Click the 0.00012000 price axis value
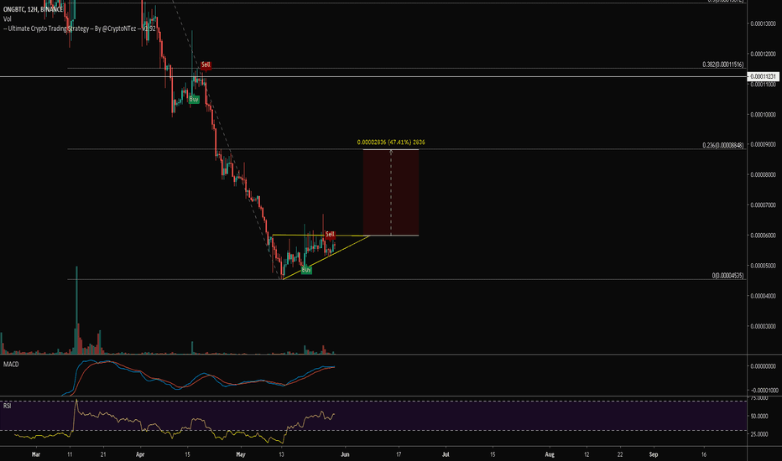Image resolution: width=782 pixels, height=461 pixels. (763, 54)
